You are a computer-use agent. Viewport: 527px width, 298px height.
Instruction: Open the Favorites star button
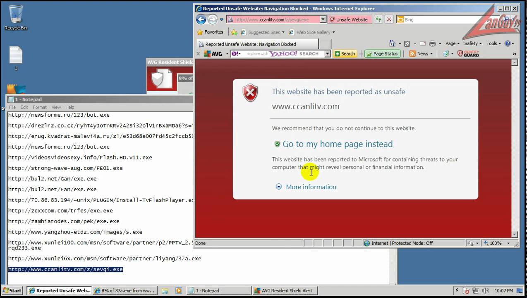(x=210, y=32)
